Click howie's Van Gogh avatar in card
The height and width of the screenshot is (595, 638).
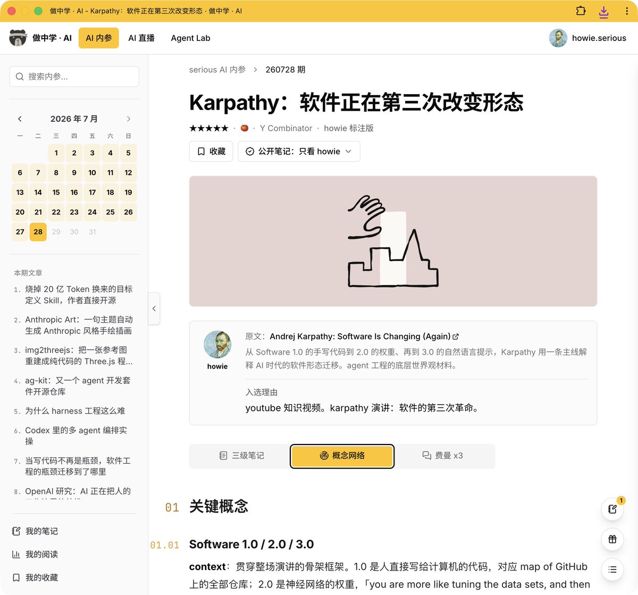[x=217, y=345]
